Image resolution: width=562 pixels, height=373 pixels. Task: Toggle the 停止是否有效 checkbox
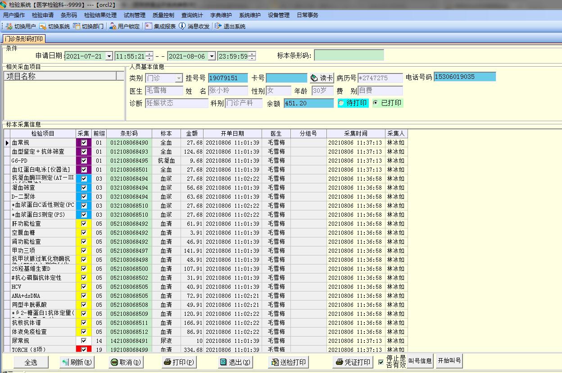[x=381, y=362]
